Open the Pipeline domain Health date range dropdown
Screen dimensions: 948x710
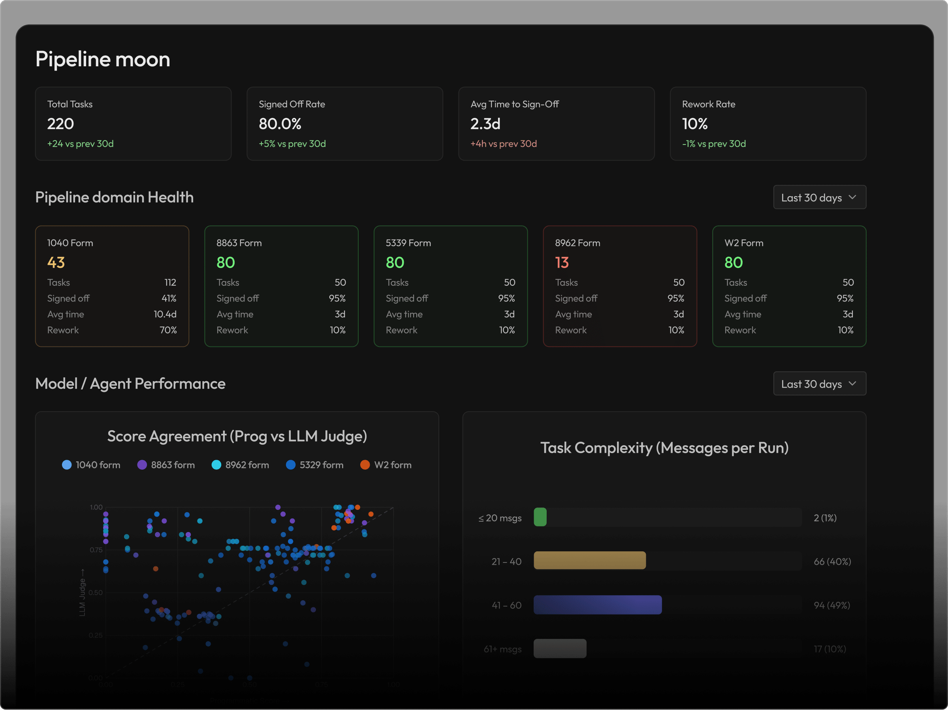[x=820, y=197]
